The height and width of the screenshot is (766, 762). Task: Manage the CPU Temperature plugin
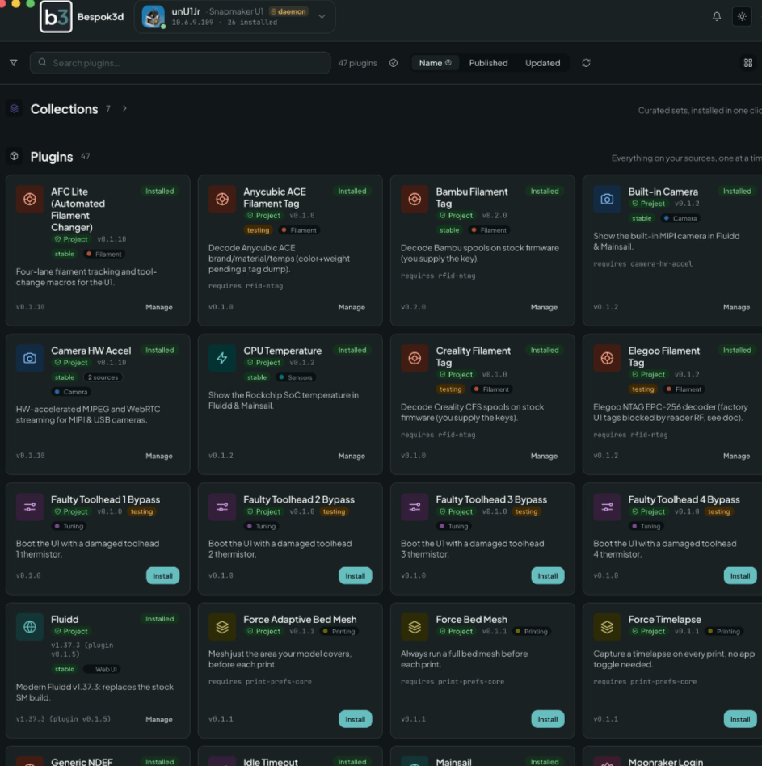[x=352, y=456]
